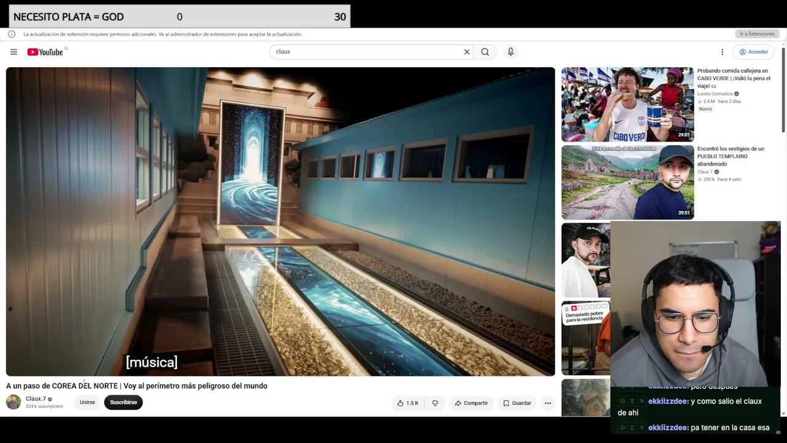
Task: Click the '824 k suscriptores' text
Action: pos(44,407)
